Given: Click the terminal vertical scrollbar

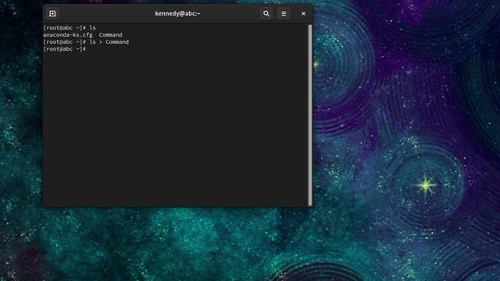Looking at the screenshot, I should 310,116.
